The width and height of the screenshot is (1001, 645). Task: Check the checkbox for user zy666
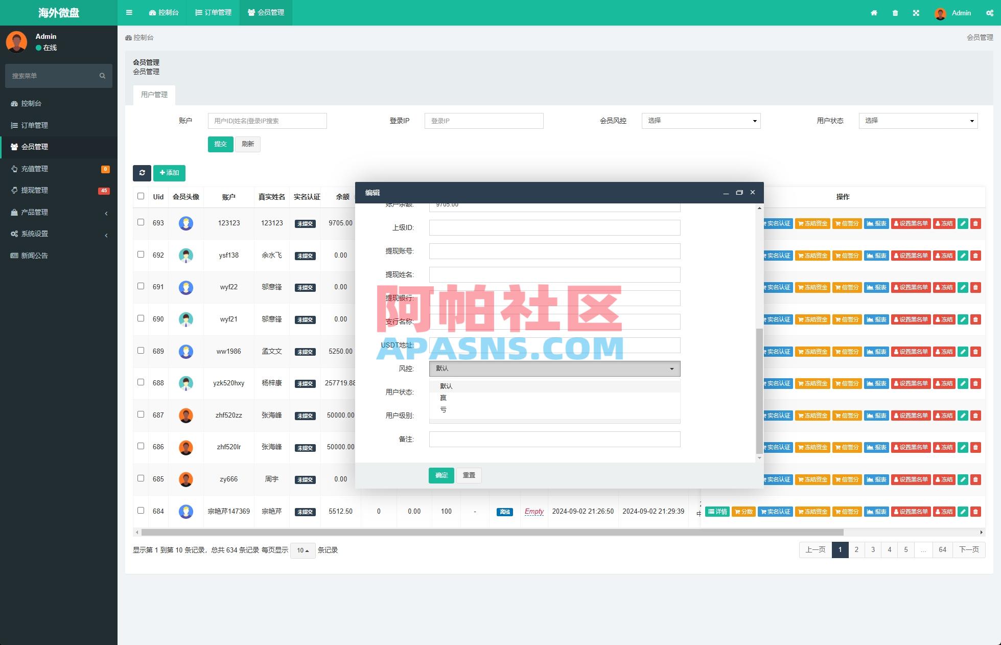[141, 478]
